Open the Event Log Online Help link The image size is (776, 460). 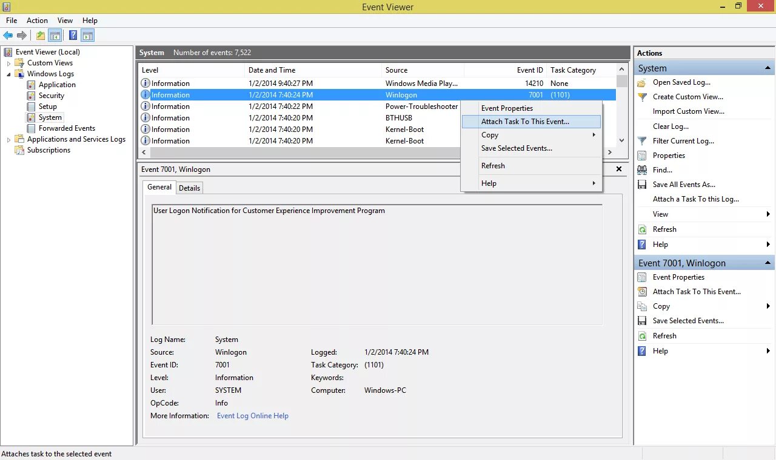click(253, 416)
